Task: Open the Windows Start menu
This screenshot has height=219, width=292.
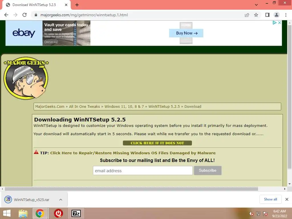Action: (7, 213)
